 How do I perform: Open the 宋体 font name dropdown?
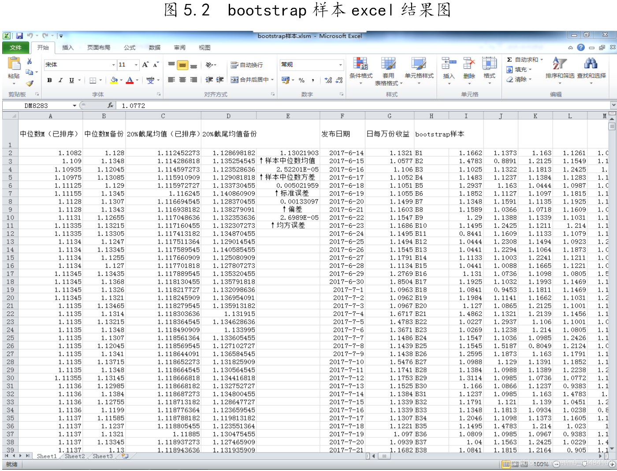tap(113, 65)
